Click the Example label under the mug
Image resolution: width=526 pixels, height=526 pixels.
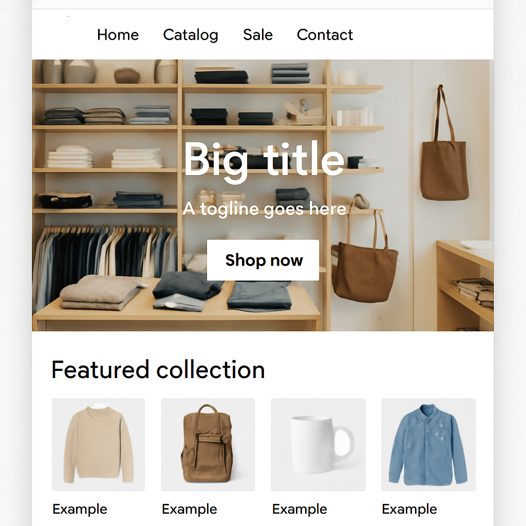tap(299, 509)
